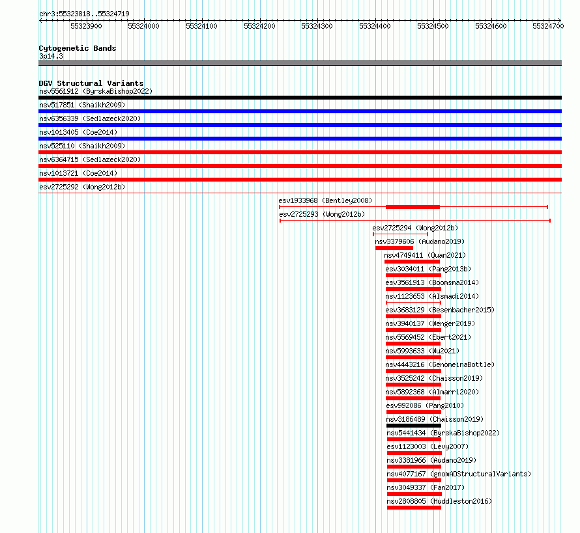Open nsv1013405 (Coe2014) variant

pos(78,132)
